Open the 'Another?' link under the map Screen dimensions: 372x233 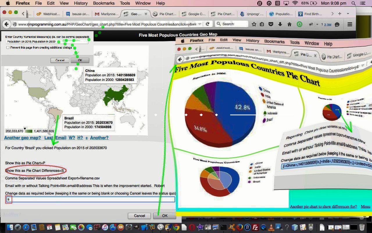coord(99,138)
